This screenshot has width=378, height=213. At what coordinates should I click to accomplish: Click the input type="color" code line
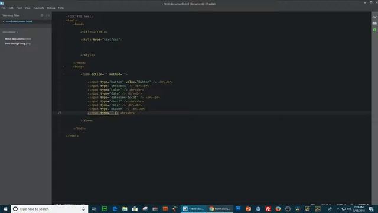tap(116, 90)
